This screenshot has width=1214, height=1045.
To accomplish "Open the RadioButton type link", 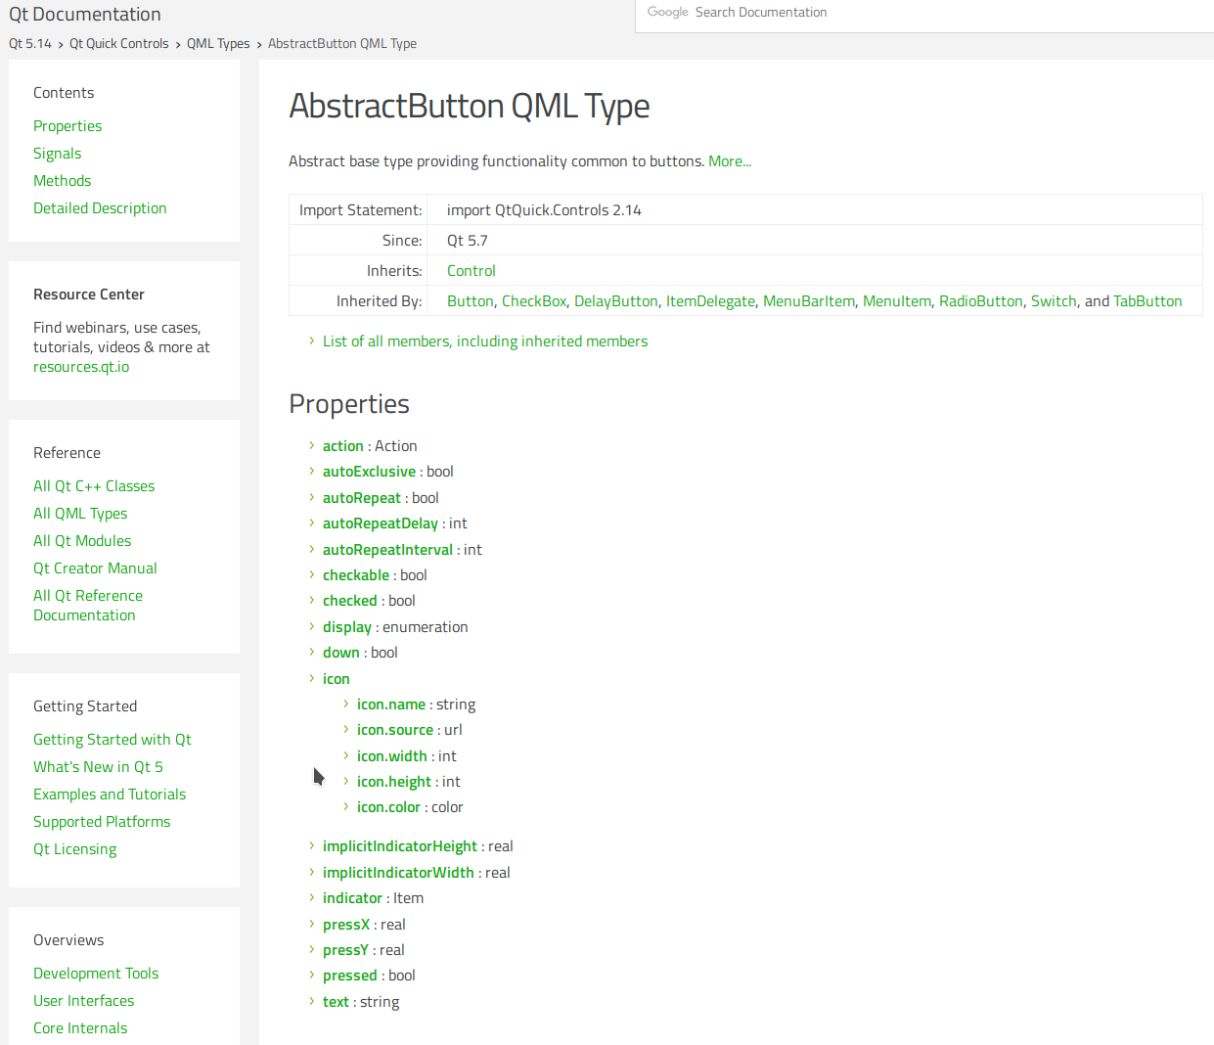I will point(981,301).
